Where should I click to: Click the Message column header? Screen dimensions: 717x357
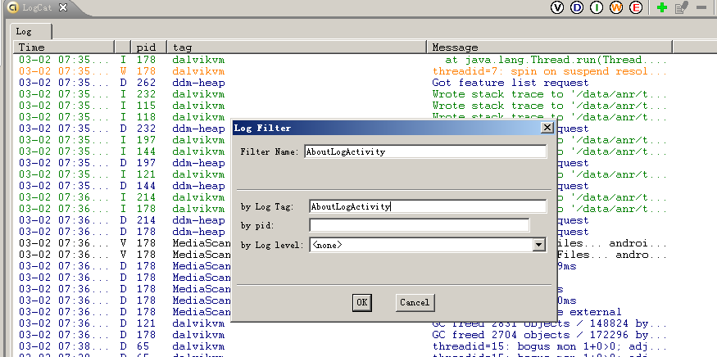click(x=550, y=47)
